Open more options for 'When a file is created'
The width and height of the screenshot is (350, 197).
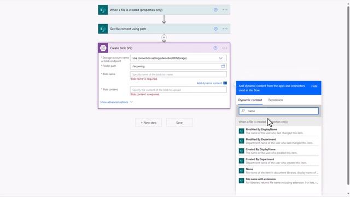pyautogui.click(x=225, y=10)
